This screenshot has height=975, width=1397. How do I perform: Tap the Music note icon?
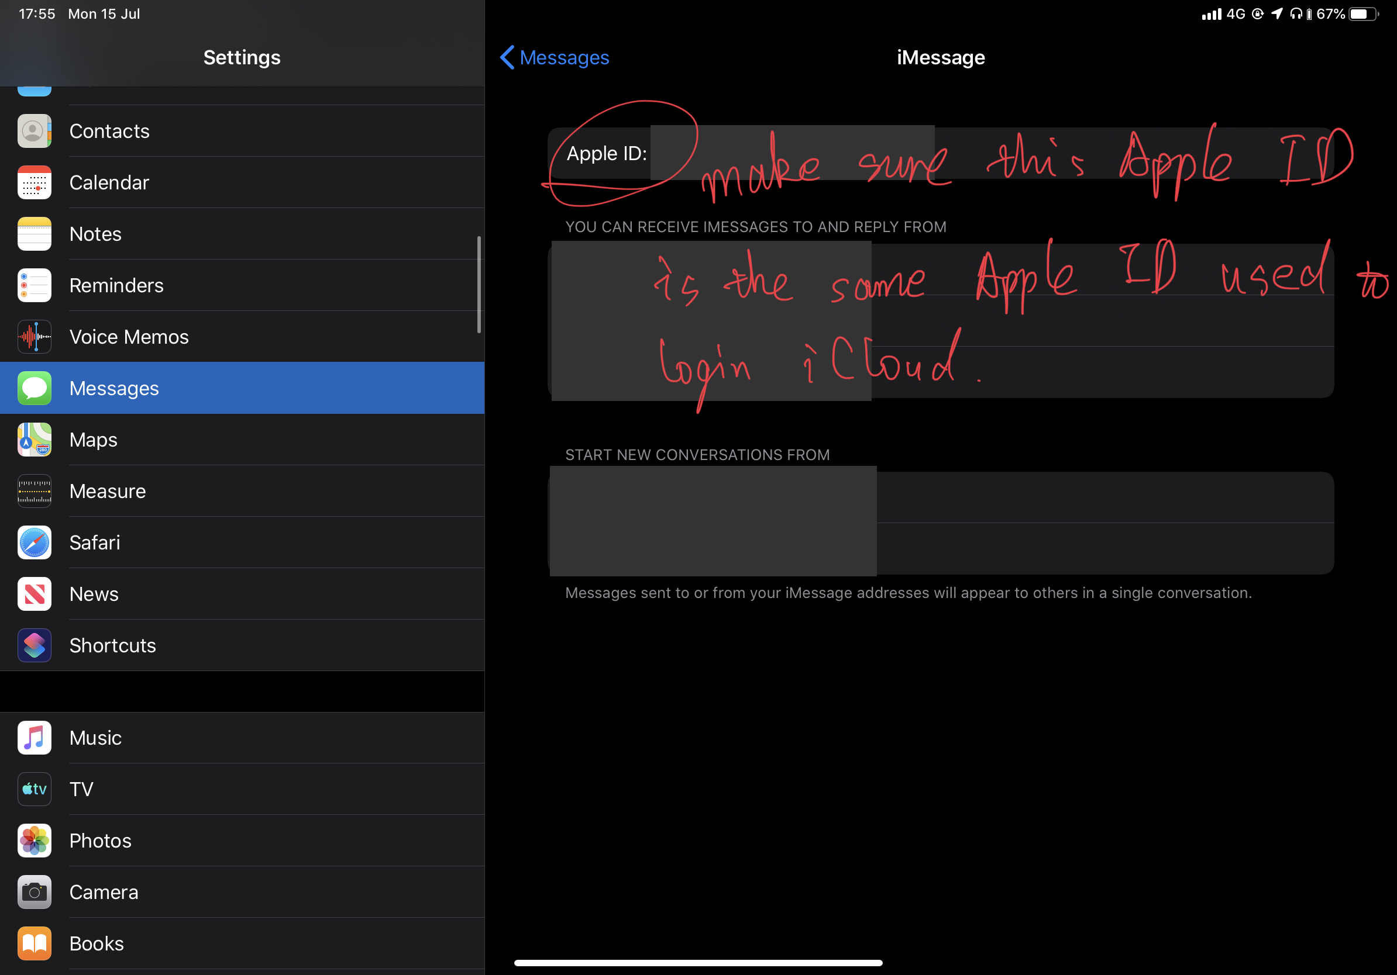[x=34, y=737]
